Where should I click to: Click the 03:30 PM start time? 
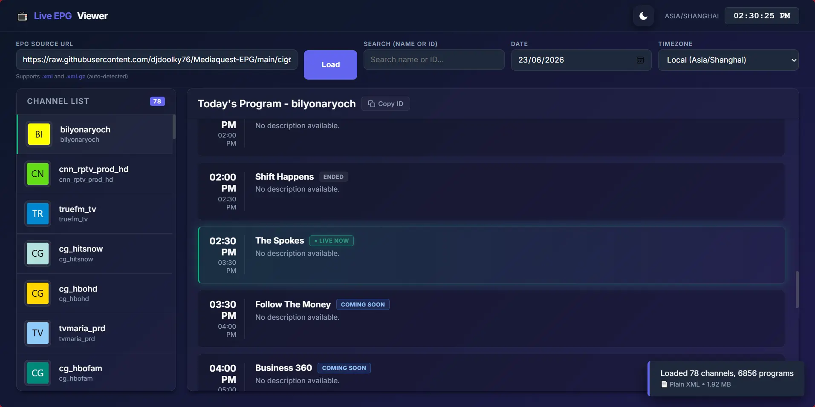(223, 310)
